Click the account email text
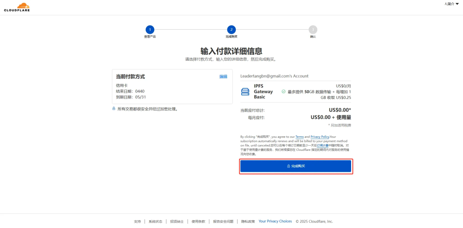The image size is (463, 228). [x=274, y=76]
